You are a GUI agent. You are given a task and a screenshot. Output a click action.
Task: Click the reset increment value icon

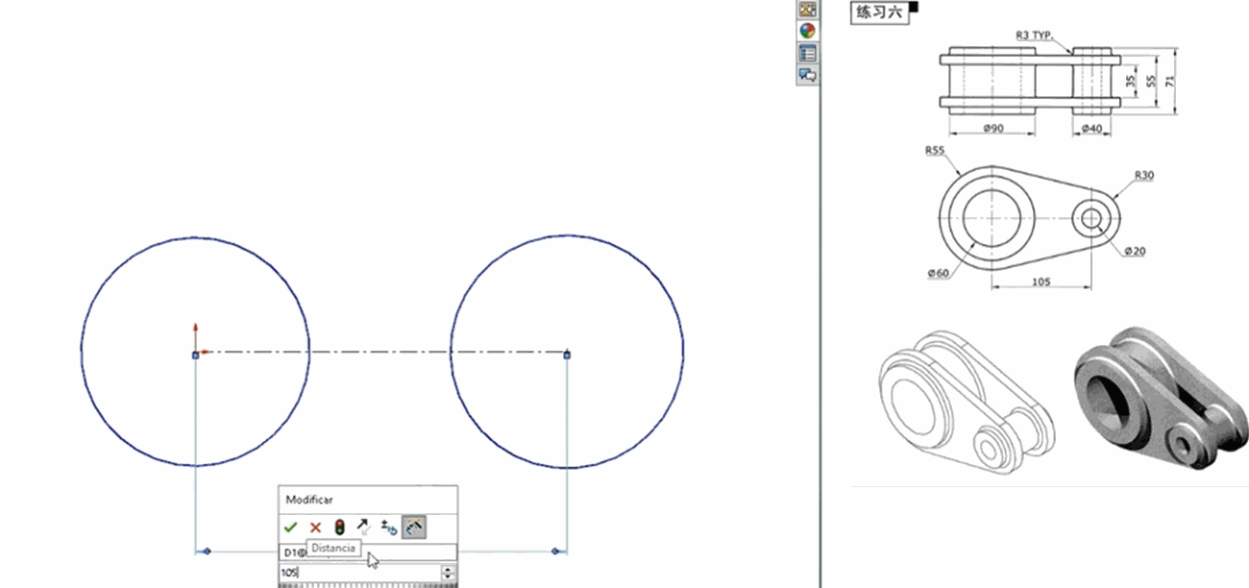(389, 527)
